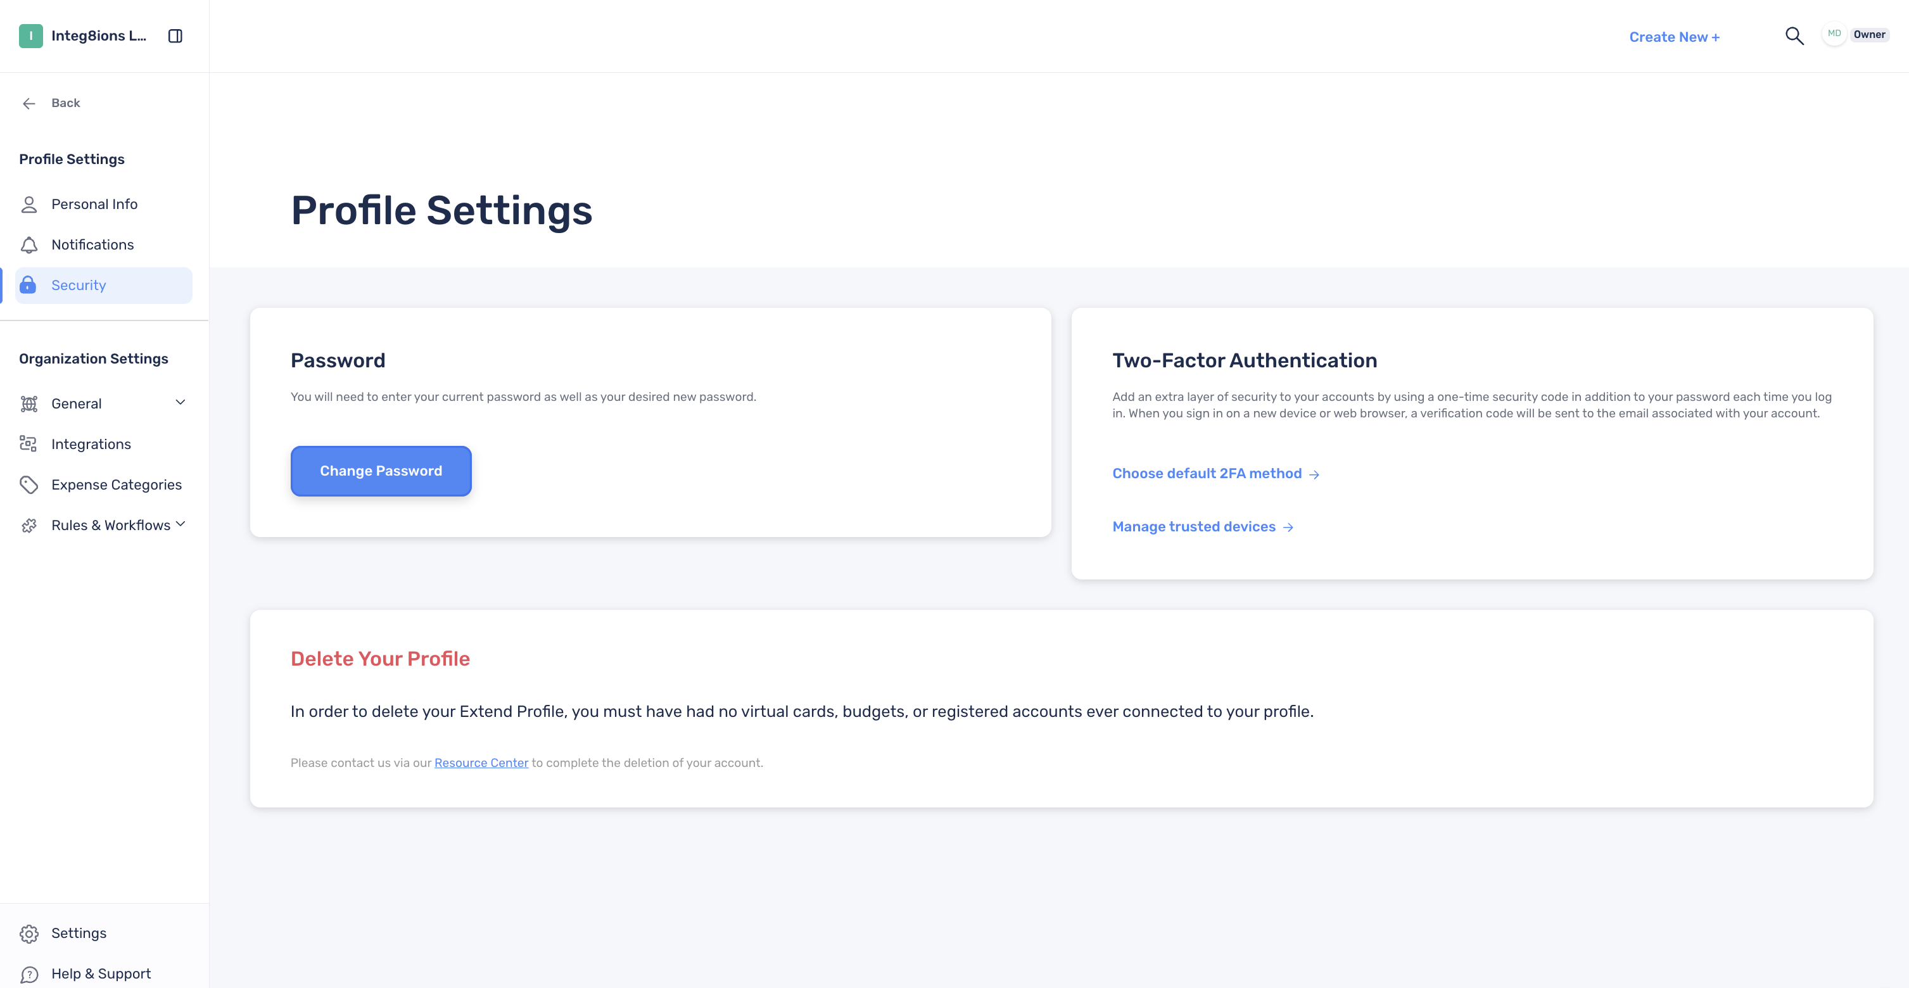Open Integrations settings
The image size is (1909, 988).
(x=104, y=444)
